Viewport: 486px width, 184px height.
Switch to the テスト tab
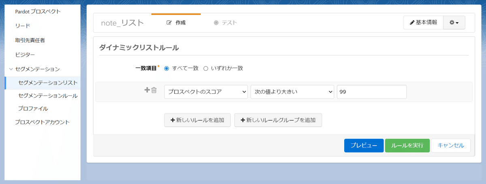click(x=226, y=23)
